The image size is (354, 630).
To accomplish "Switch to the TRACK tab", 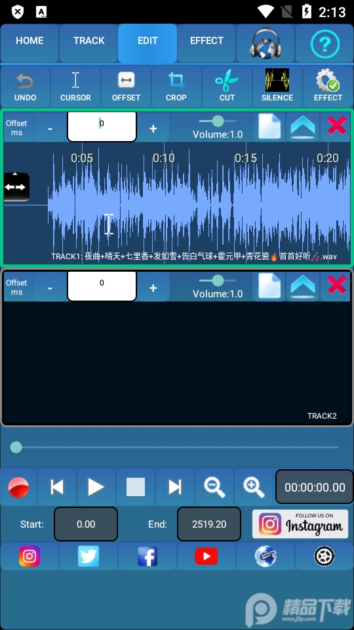I will (88, 43).
